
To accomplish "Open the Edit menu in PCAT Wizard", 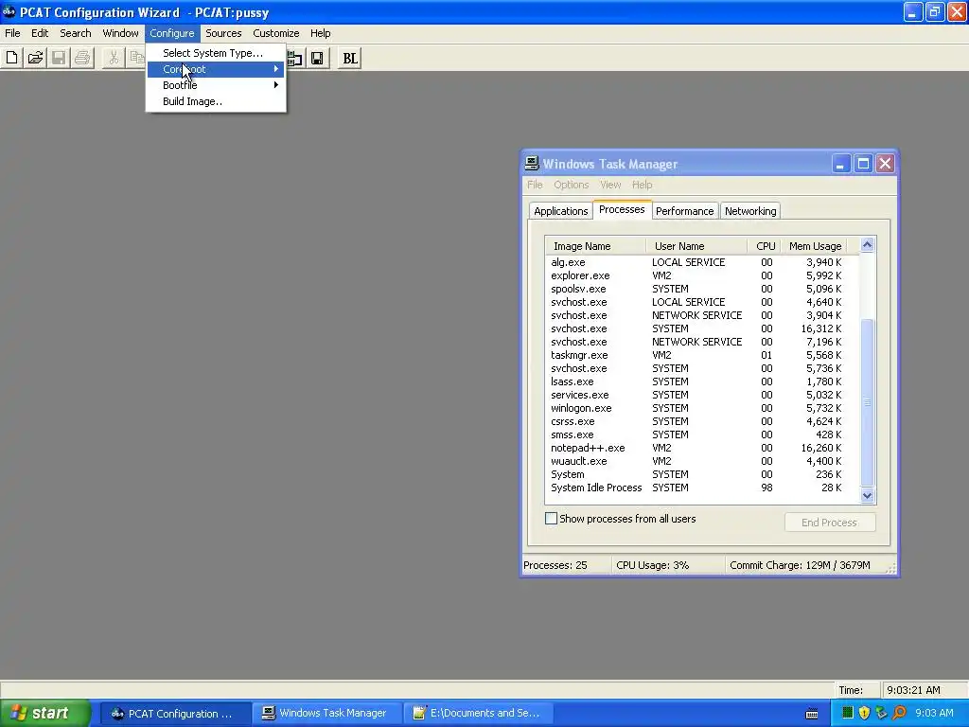I will [40, 33].
